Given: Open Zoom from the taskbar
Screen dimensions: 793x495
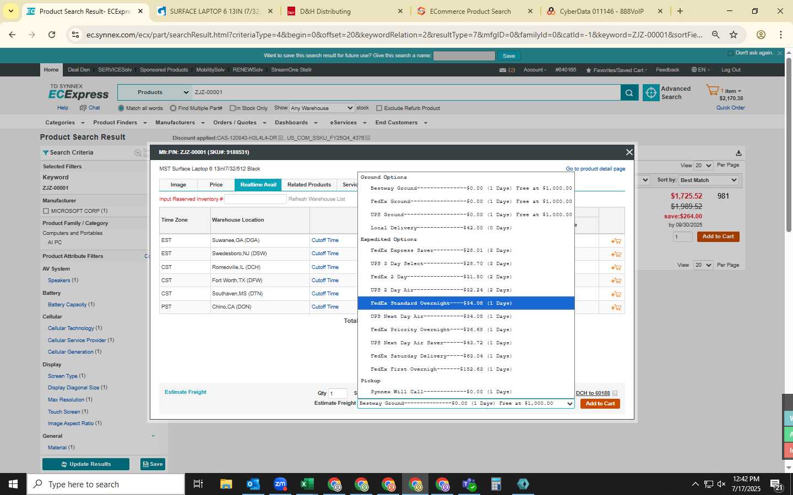Looking at the screenshot, I should point(280,484).
